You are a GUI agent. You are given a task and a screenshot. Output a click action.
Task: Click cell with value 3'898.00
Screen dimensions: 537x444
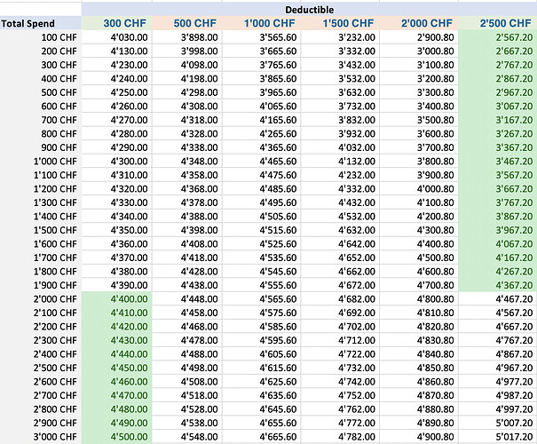coord(187,37)
